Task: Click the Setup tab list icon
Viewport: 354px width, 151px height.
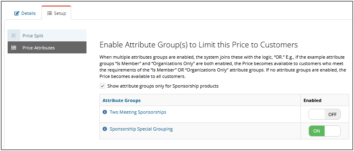Action: point(49,13)
